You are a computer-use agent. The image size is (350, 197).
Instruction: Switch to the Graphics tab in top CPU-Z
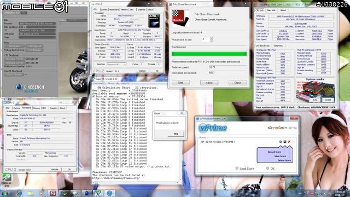tap(141, 10)
